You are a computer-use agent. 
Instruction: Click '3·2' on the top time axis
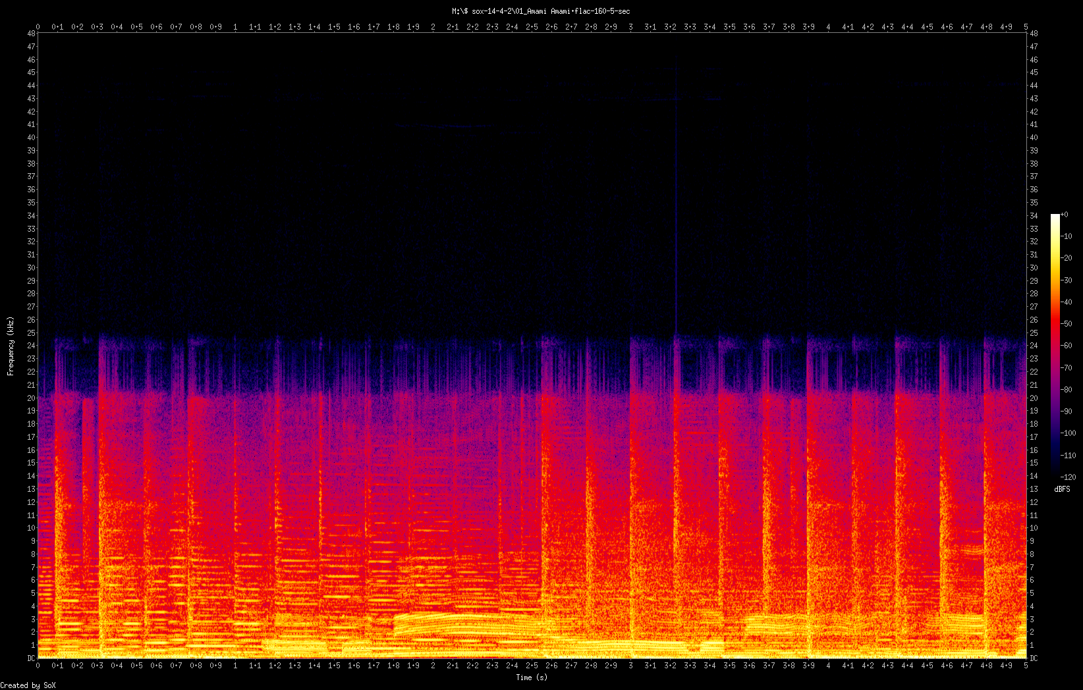tap(670, 27)
